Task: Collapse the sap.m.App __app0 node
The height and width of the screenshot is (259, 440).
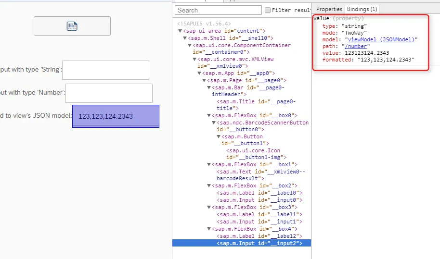Action: pos(199,73)
